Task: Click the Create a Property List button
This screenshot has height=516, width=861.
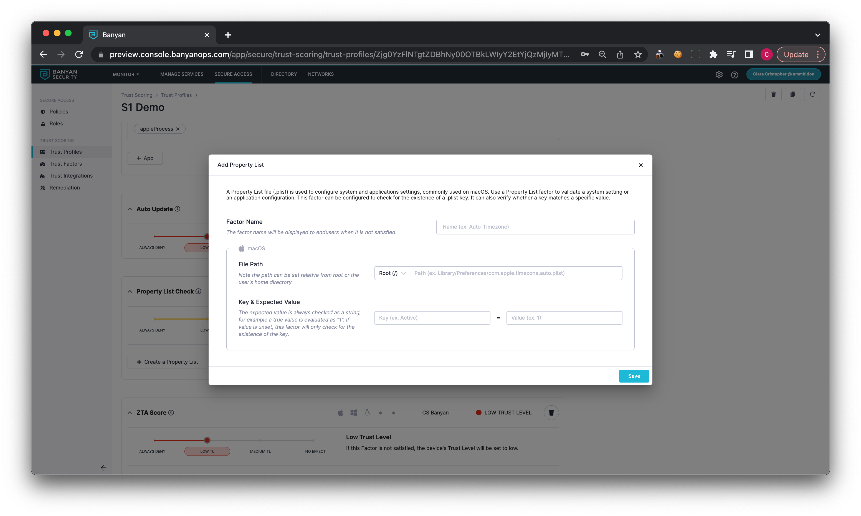Action: (167, 362)
